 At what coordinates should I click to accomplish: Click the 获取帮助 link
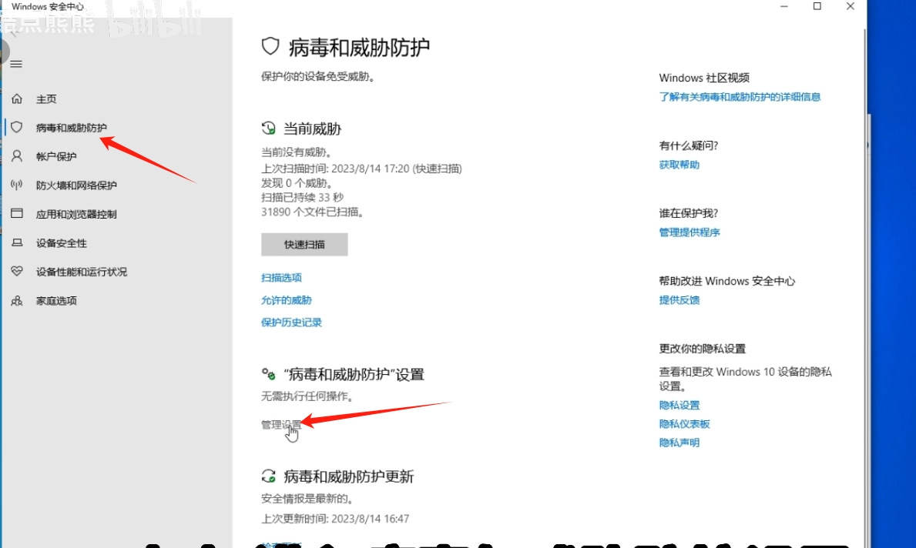pyautogui.click(x=679, y=165)
